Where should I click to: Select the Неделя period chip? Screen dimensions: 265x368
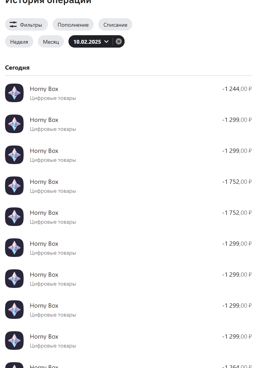pos(19,41)
